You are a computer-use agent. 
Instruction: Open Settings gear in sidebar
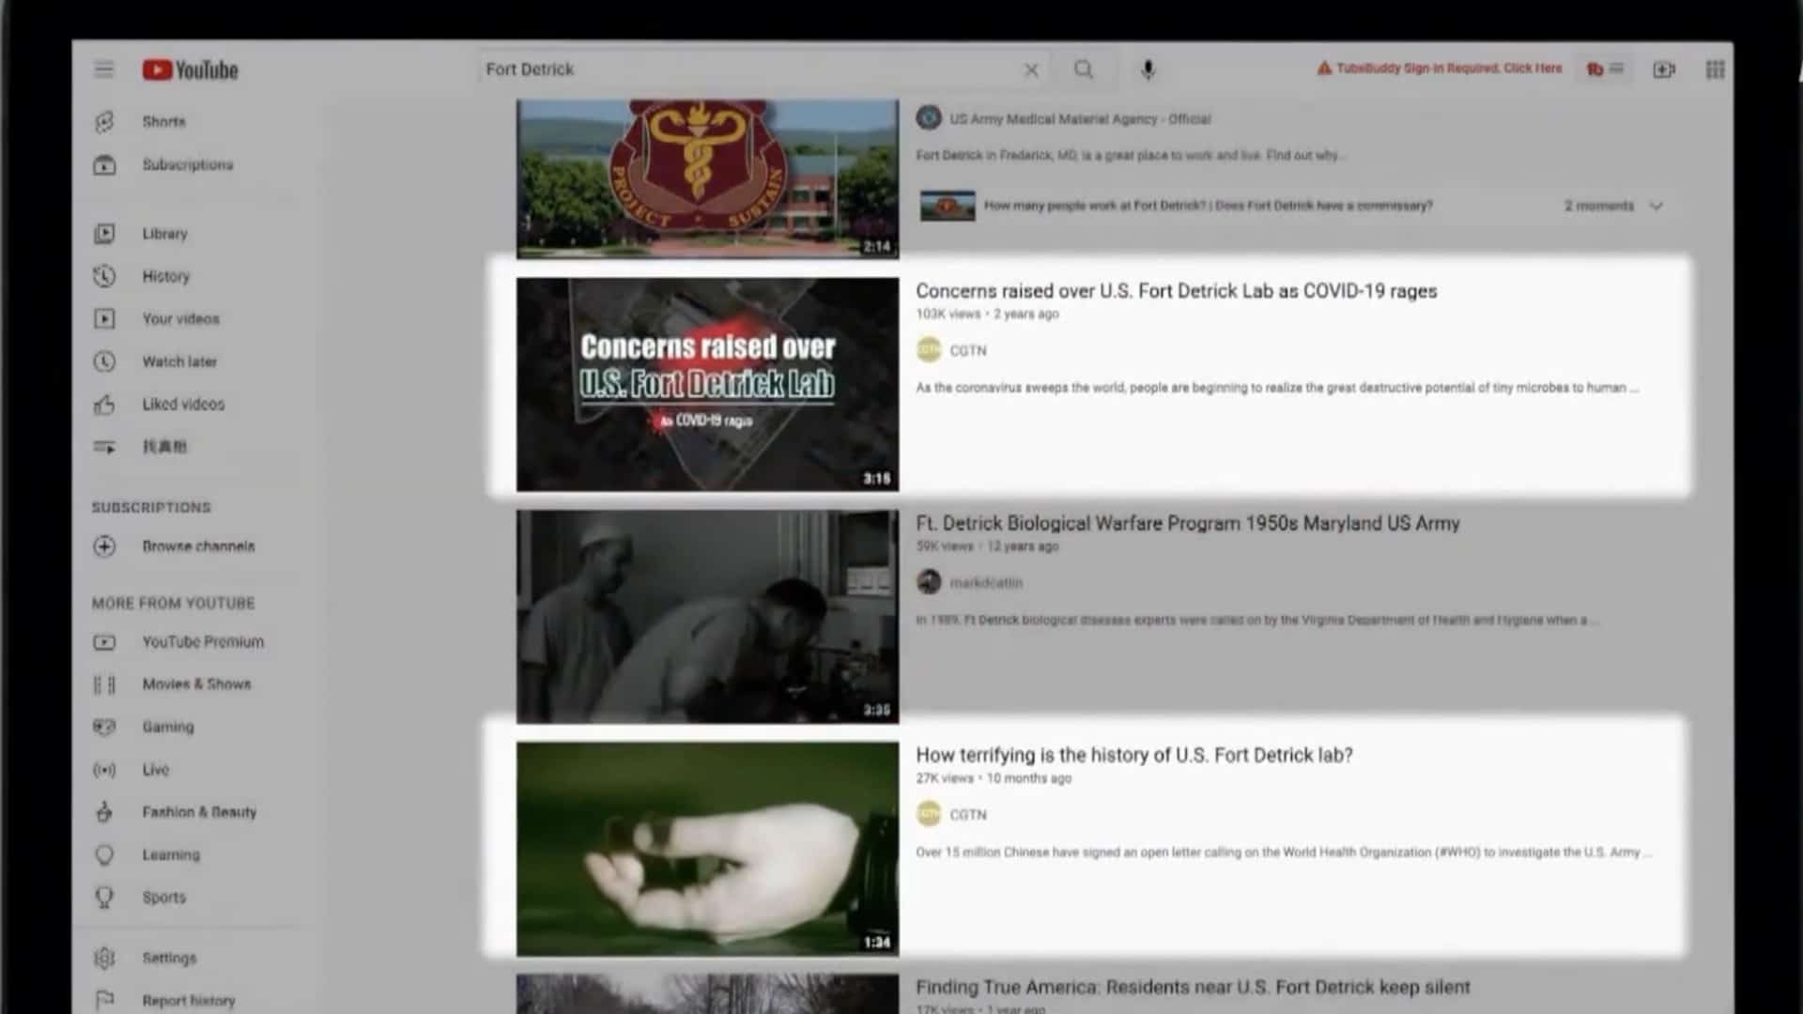[x=104, y=959]
